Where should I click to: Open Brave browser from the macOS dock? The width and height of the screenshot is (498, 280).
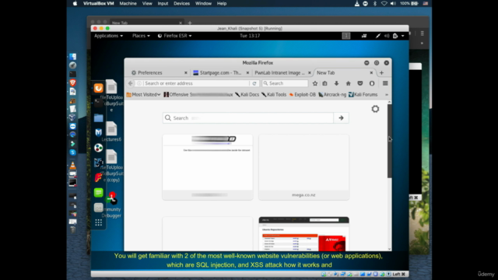click(72, 83)
